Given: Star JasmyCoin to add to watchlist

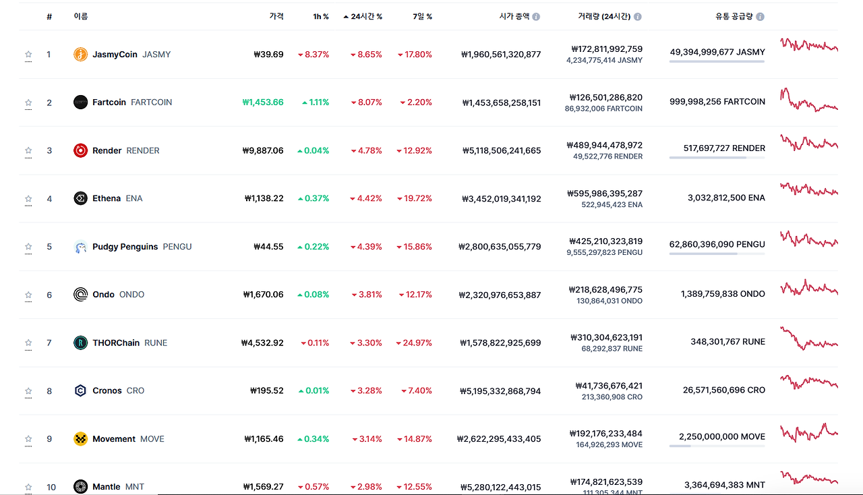Looking at the screenshot, I should (28, 54).
